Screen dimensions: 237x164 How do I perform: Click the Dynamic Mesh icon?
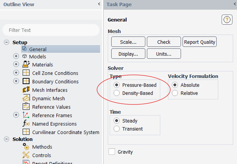click(26, 98)
